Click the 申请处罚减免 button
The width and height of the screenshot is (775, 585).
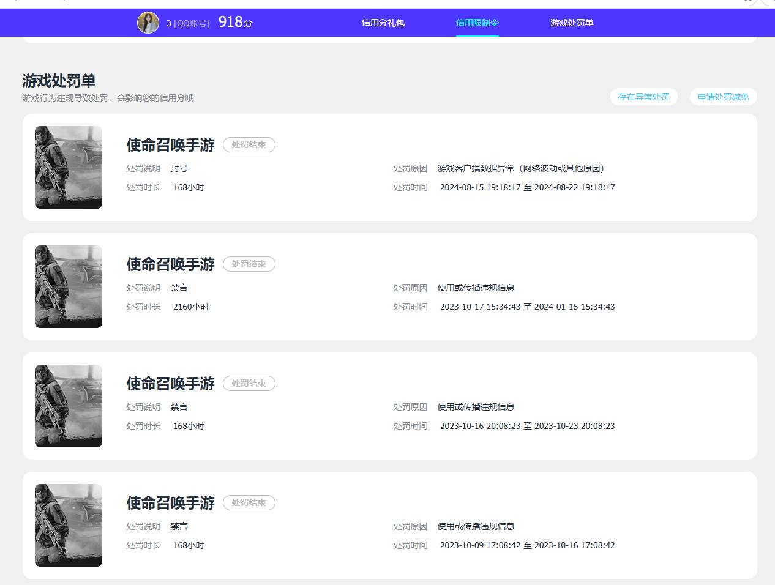pos(723,97)
